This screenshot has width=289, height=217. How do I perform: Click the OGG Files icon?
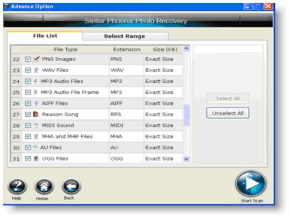click(x=36, y=159)
